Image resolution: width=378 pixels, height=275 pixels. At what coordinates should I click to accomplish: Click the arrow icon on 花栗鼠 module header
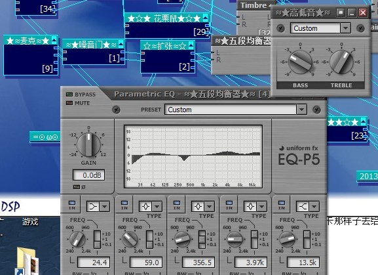pos(205,17)
